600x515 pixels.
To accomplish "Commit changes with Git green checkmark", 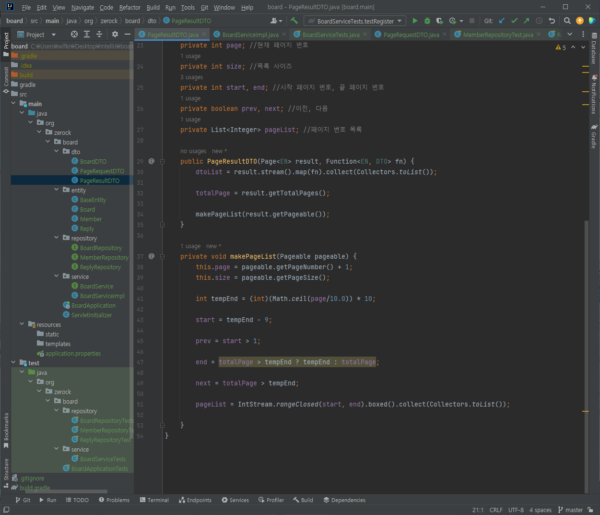I will tap(514, 21).
